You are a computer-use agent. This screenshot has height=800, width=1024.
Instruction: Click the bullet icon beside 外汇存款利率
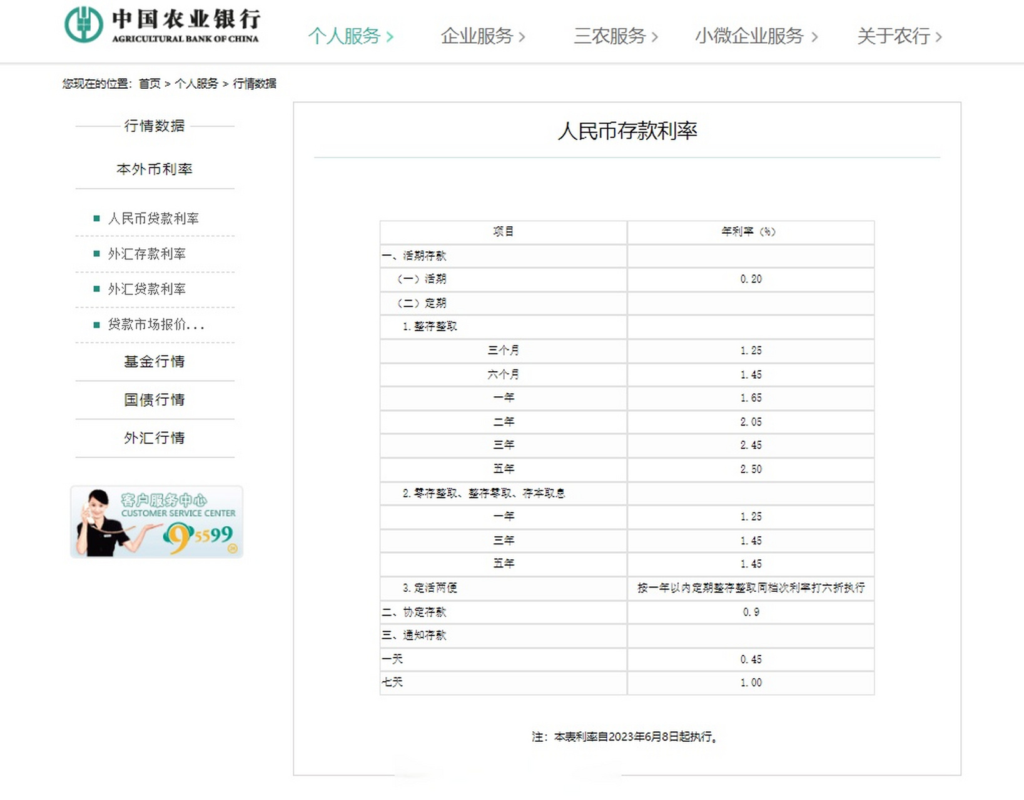pyautogui.click(x=95, y=254)
